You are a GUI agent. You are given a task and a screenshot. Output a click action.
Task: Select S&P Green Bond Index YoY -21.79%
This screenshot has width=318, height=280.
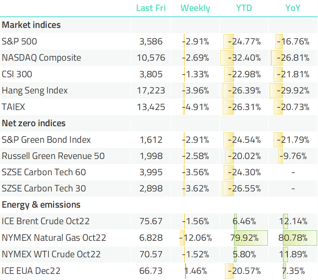[x=293, y=140]
